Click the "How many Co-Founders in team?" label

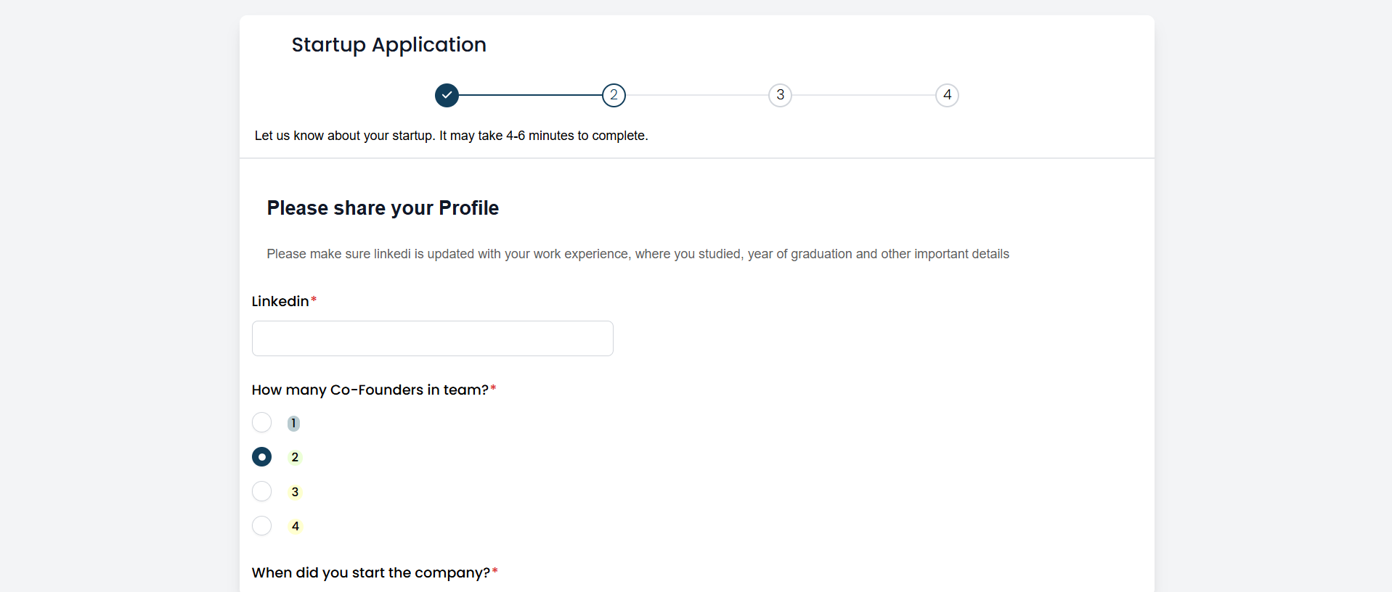point(370,390)
